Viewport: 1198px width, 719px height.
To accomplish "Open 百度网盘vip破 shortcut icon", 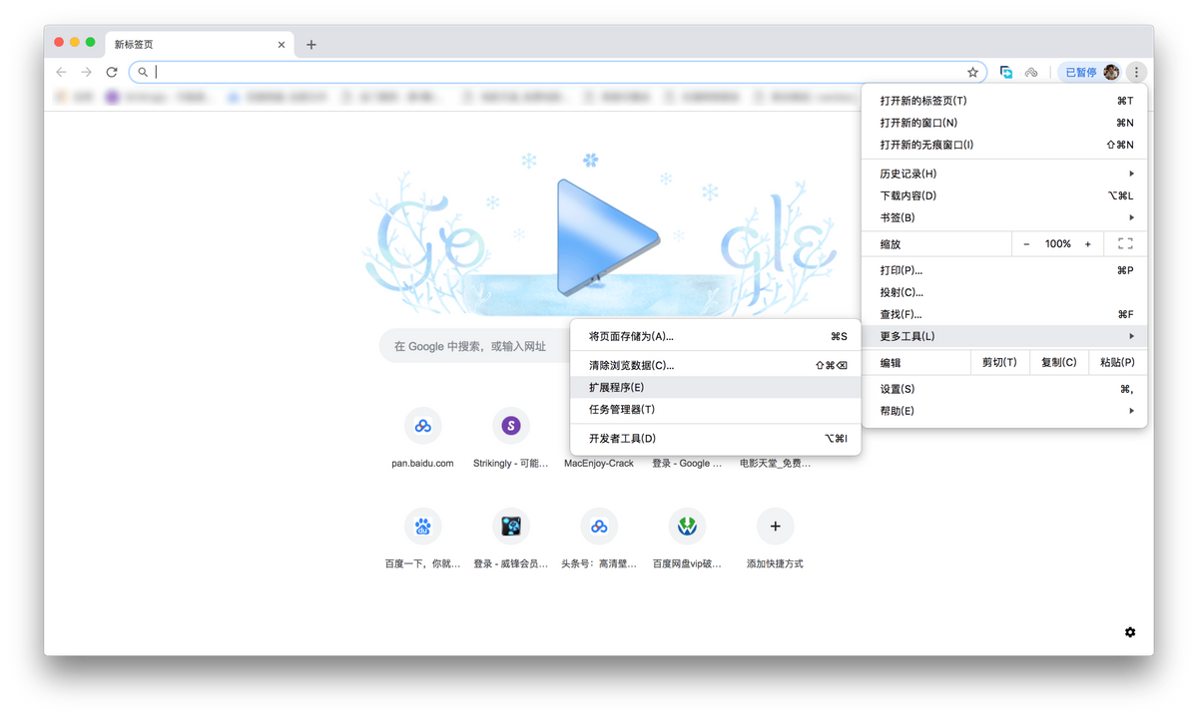I will tap(687, 526).
